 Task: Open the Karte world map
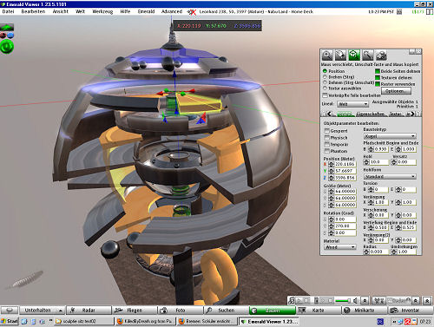point(318,311)
